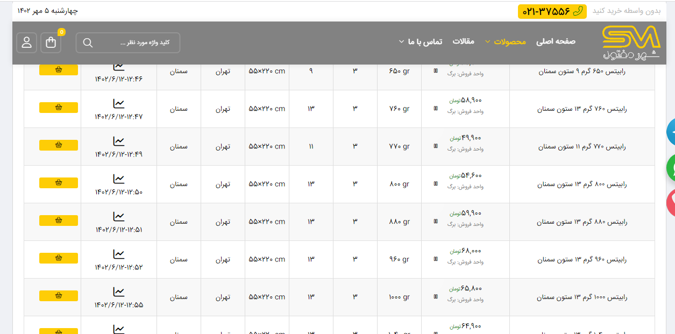
Task: Go to صفحه اصلی home menu item
Action: point(556,41)
